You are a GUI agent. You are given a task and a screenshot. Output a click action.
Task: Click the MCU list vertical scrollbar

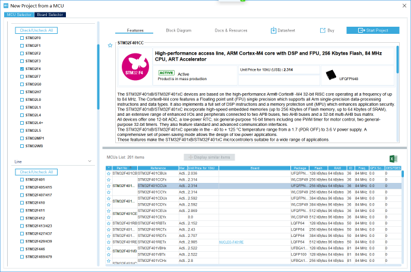[x=402, y=174]
